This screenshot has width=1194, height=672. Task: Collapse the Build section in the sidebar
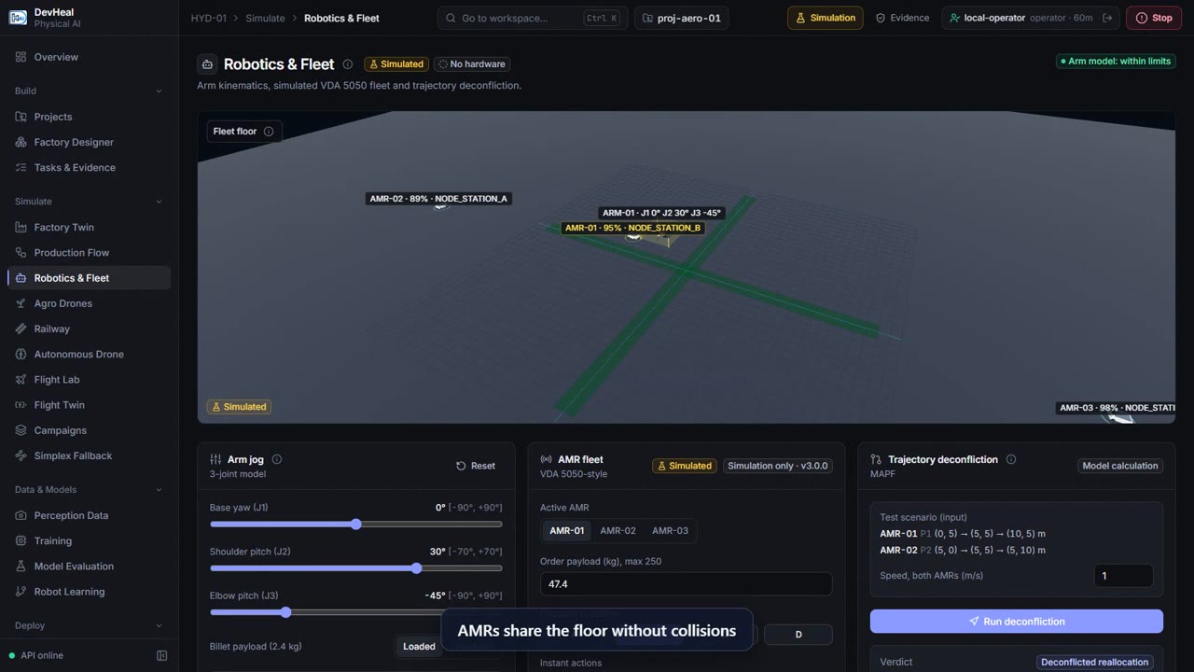pyautogui.click(x=89, y=91)
